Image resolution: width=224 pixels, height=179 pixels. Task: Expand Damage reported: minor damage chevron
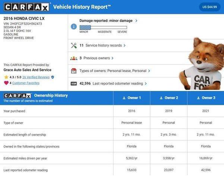(x=136, y=21)
